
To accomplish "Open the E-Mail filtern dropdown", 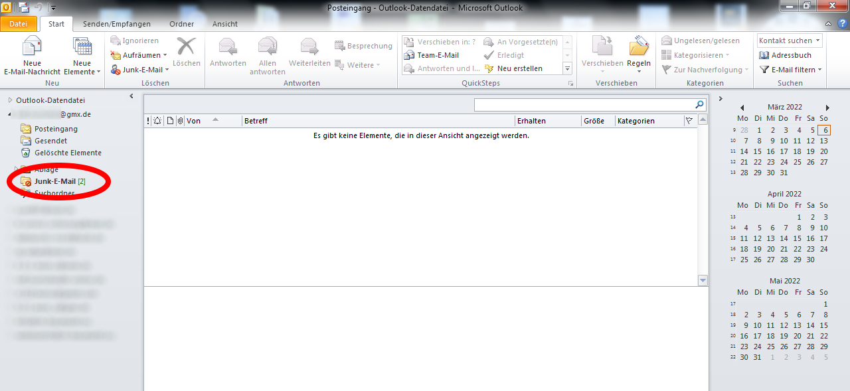I will tap(791, 69).
